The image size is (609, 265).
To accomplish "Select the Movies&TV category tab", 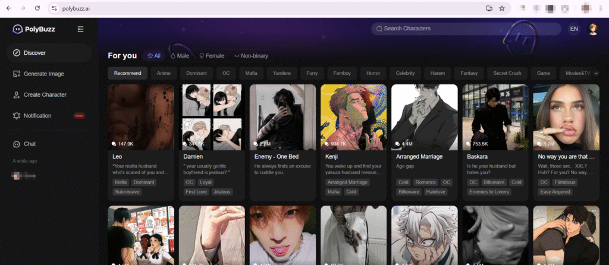I will click(577, 73).
